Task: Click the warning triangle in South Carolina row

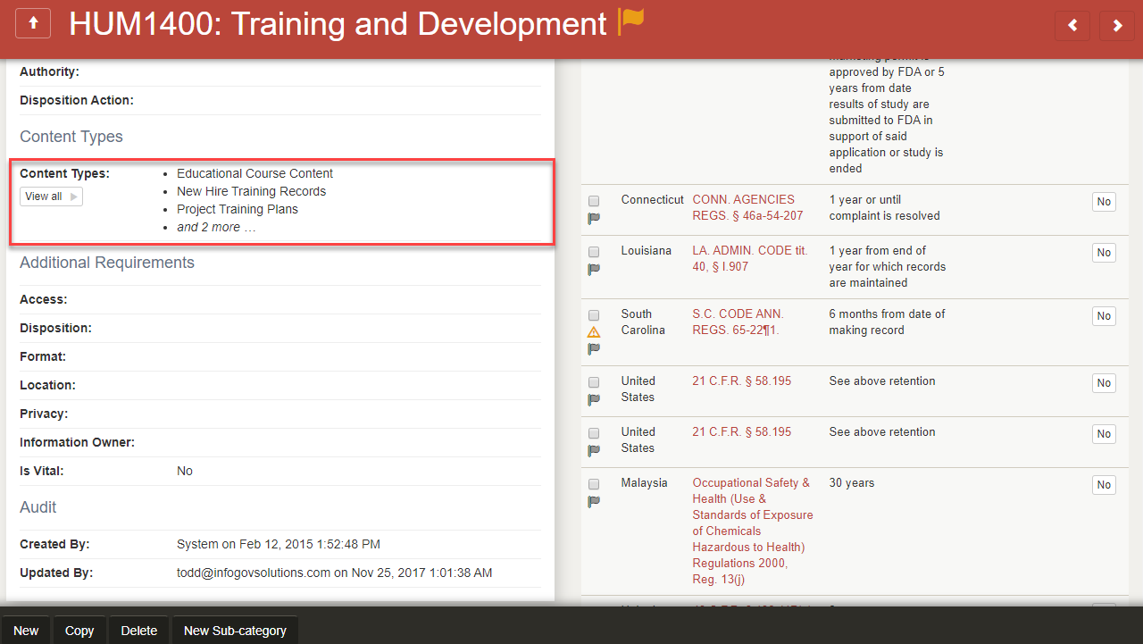Action: pyautogui.click(x=594, y=332)
